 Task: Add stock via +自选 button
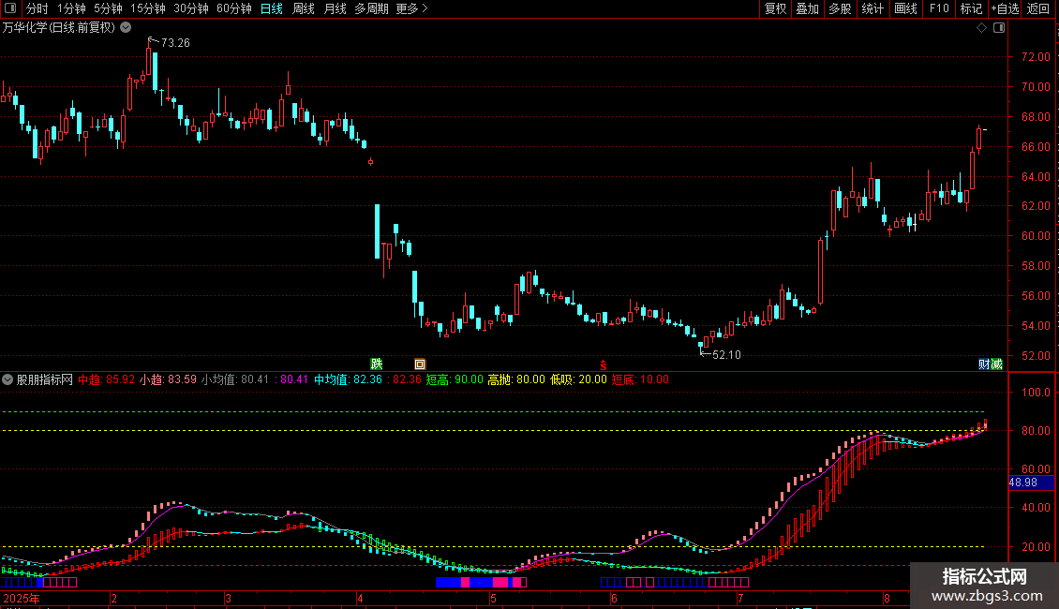pyautogui.click(x=1005, y=8)
